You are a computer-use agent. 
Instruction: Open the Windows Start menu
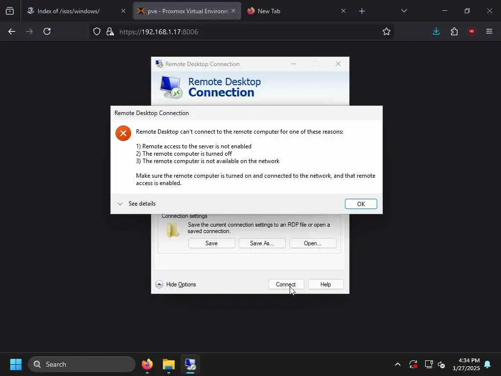tap(16, 364)
